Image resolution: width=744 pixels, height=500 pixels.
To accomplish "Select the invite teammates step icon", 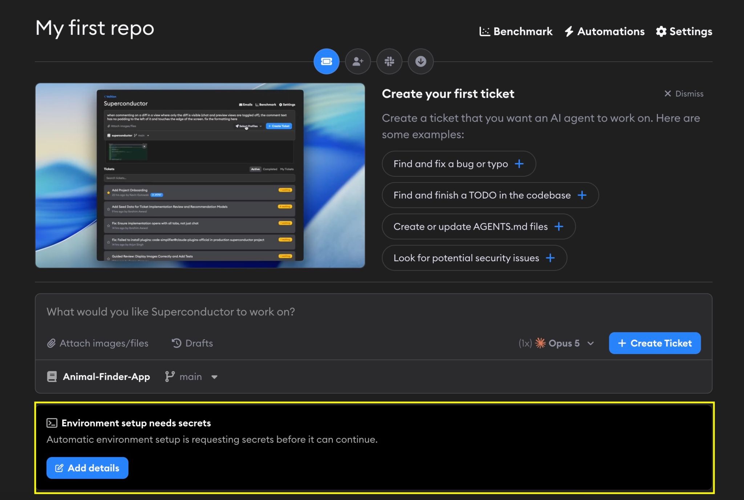I will [358, 61].
